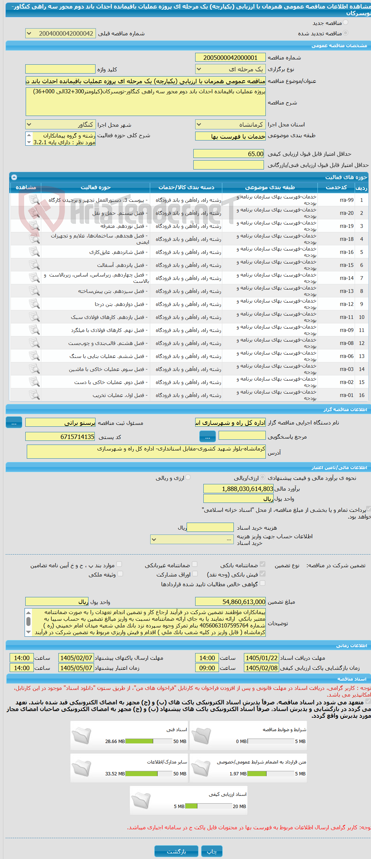
Task: Click the چاپ print button
Action: 212,851
